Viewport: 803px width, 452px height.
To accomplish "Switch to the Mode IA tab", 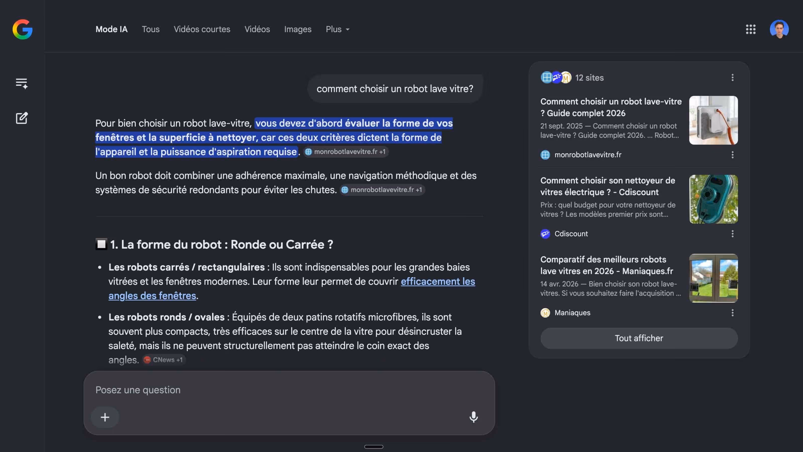I will coord(112,29).
